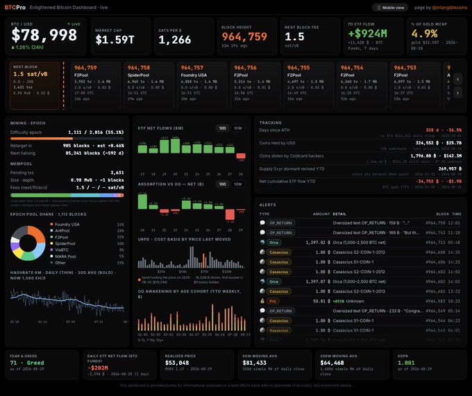This screenshot has width=472, height=396.
Task: Open block 964,756 card
Action: (x=255, y=85)
